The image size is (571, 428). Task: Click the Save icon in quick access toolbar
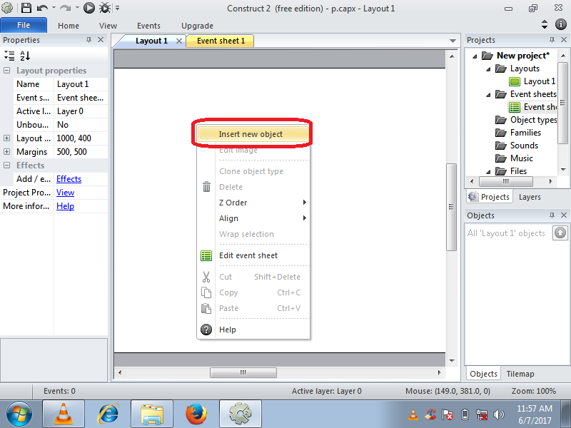pos(26,8)
